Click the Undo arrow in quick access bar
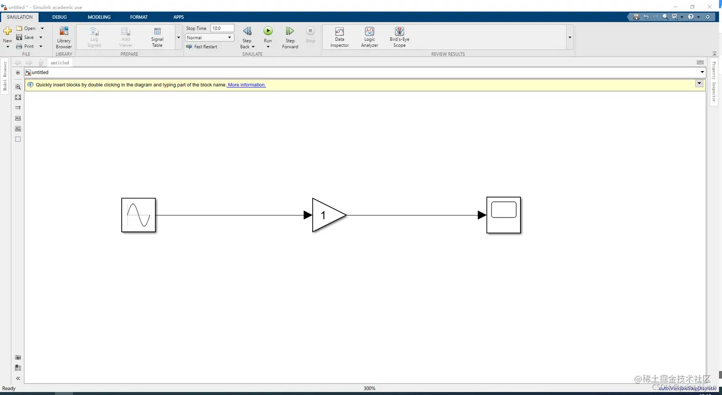The width and height of the screenshot is (722, 395). [x=646, y=17]
